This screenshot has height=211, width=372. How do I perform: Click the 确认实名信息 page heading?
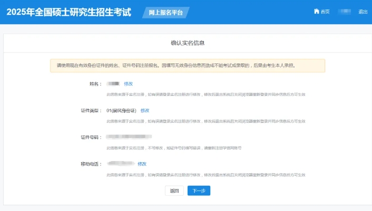coord(188,43)
